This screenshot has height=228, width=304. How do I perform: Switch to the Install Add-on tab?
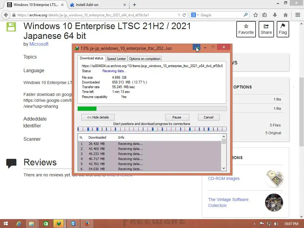98,5
